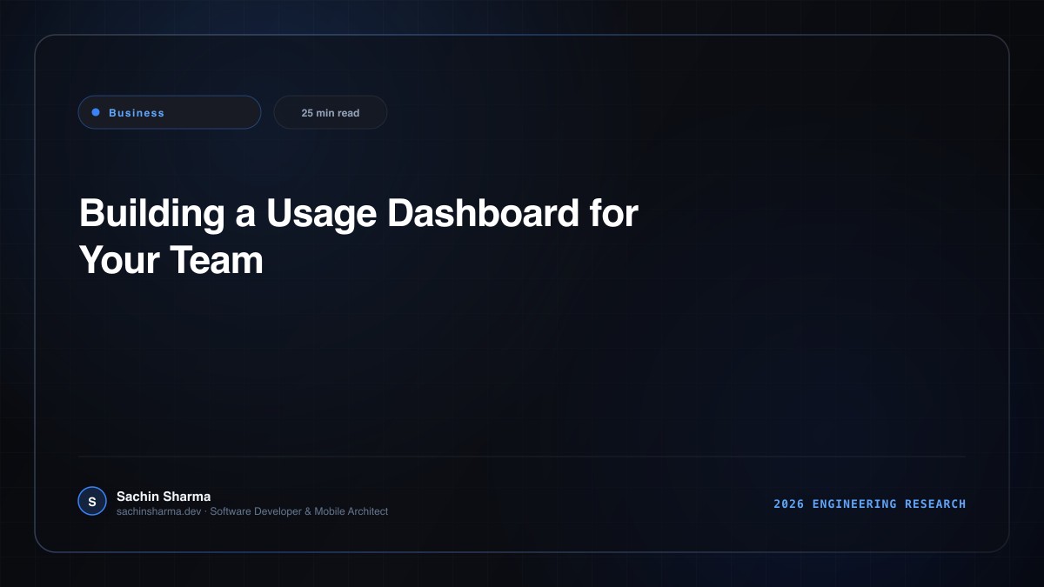Click the title Building a Usage Dashboard
Screen dimensions: 1044x587
pyautogui.click(x=358, y=237)
